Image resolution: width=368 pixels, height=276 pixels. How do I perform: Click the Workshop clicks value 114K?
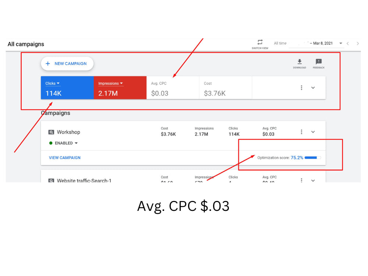[x=234, y=134]
